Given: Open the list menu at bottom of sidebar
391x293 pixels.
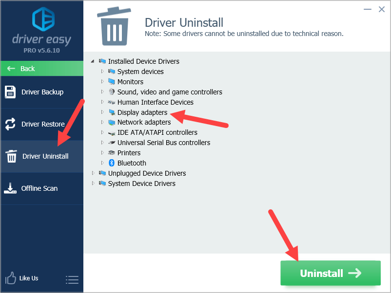Looking at the screenshot, I should pos(72,280).
